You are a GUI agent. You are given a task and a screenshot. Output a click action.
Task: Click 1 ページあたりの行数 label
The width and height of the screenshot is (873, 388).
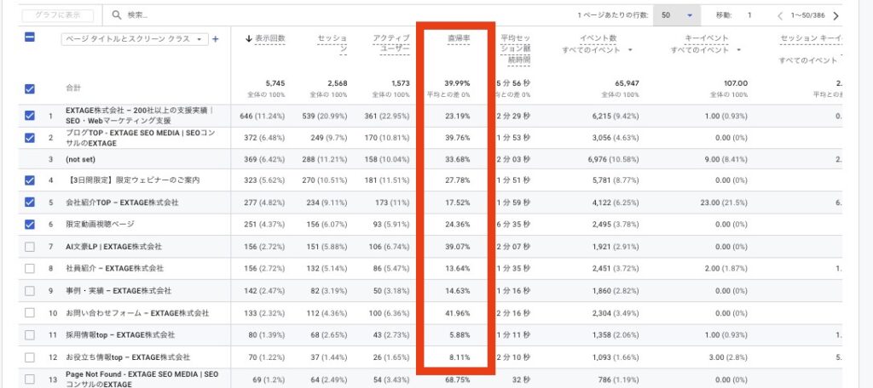click(612, 15)
